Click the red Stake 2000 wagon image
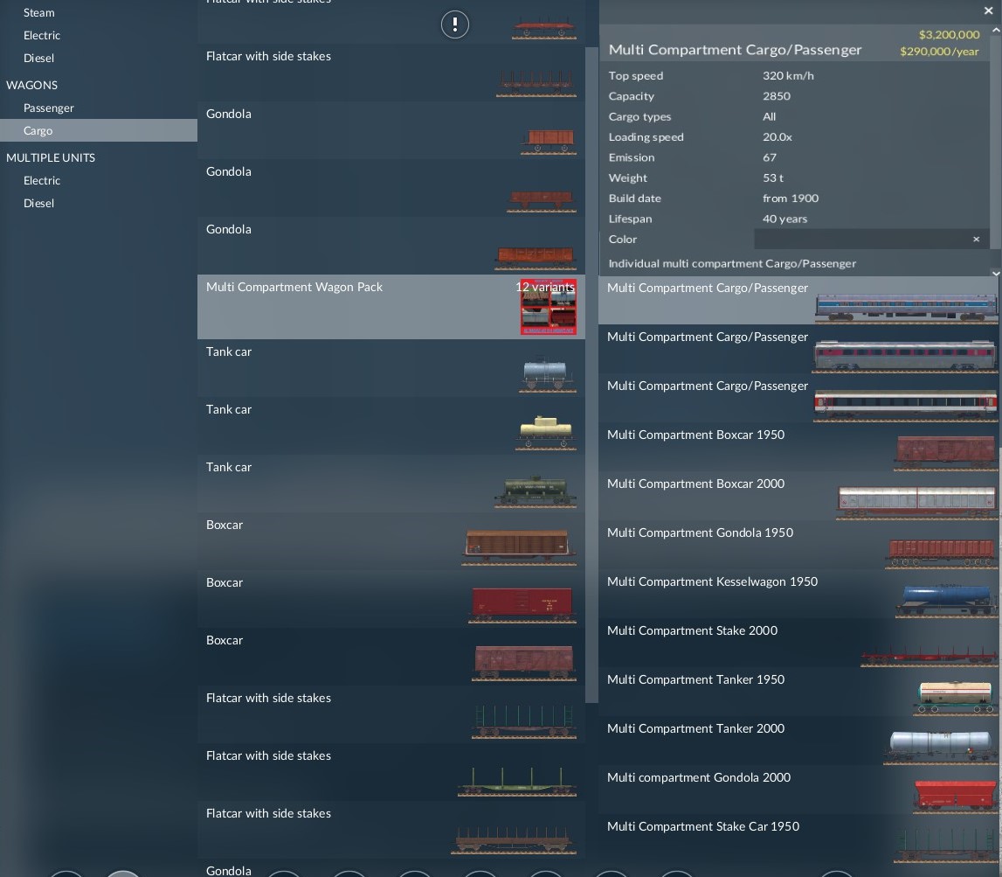Viewport: 1002px width, 877px height. pos(929,657)
